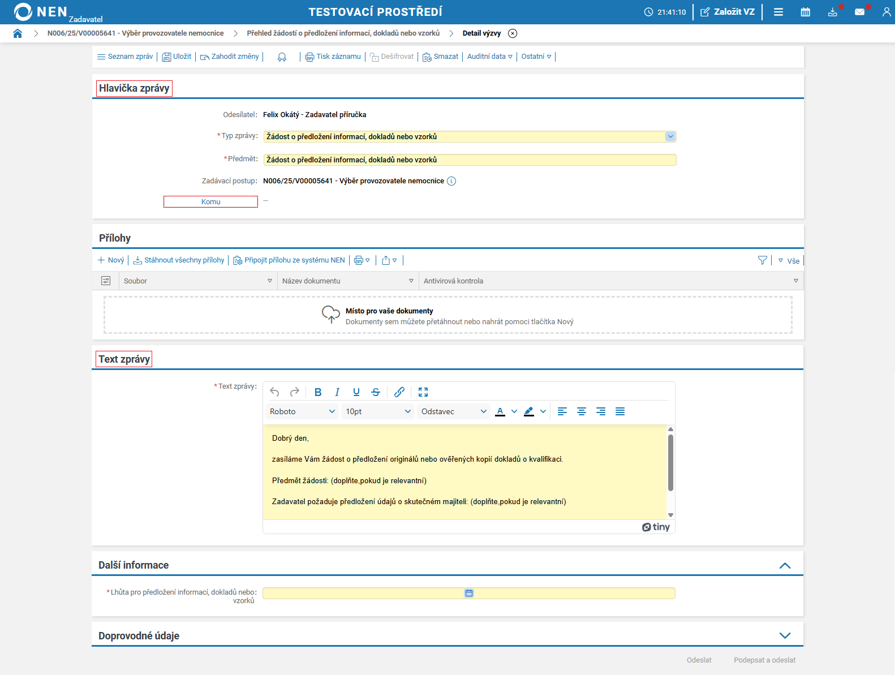Viewport: 895px width, 675px height.
Task: Click the home icon in breadcrumb
Action: [x=18, y=33]
